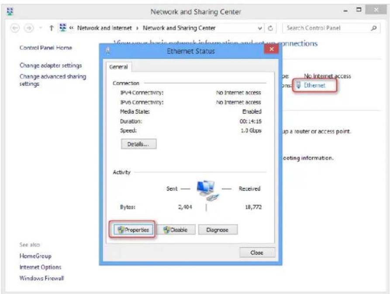Screen dimensions: 390x294
Task: Click the Control Panel icon in address bar
Action: pyautogui.click(x=63, y=28)
